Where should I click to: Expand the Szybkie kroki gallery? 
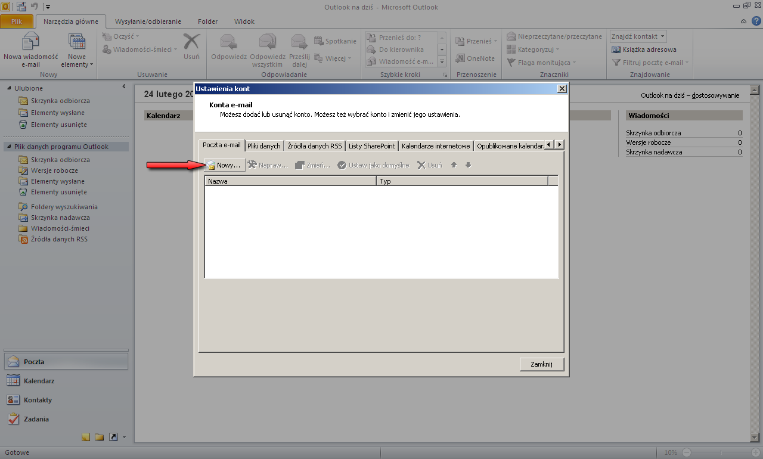click(x=442, y=61)
